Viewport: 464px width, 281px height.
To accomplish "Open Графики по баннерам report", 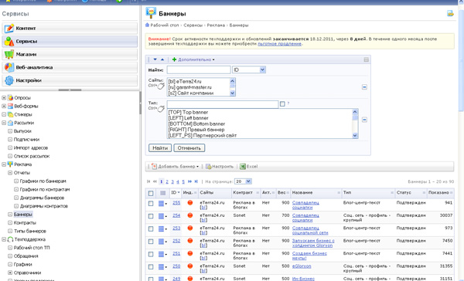I will click(x=43, y=181).
